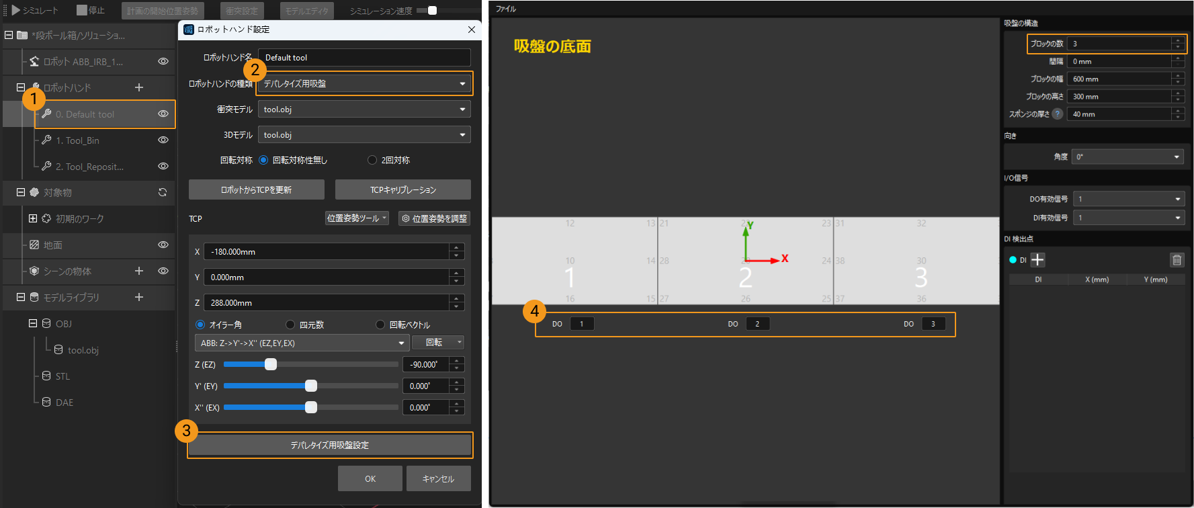Click the trash icon in DI検出点
This screenshot has width=1194, height=508.
click(1177, 260)
